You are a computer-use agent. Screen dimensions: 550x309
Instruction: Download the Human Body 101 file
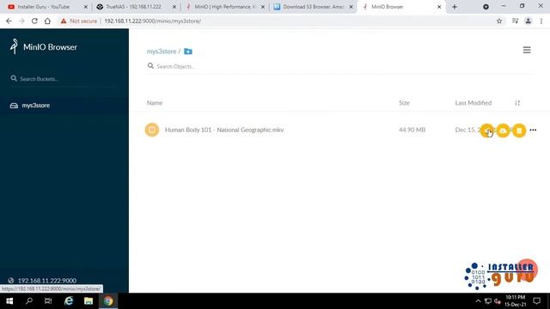pyautogui.click(x=503, y=130)
